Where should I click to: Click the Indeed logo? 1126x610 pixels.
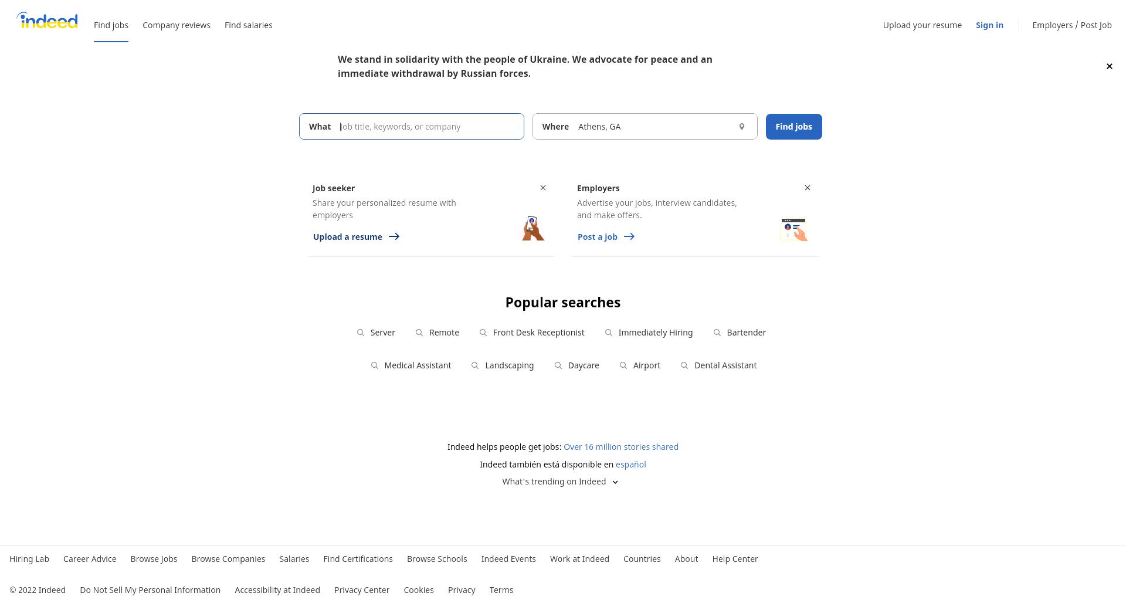[47, 21]
